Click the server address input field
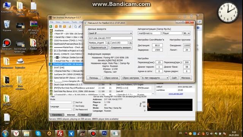243x137 pixels. click(110, 38)
